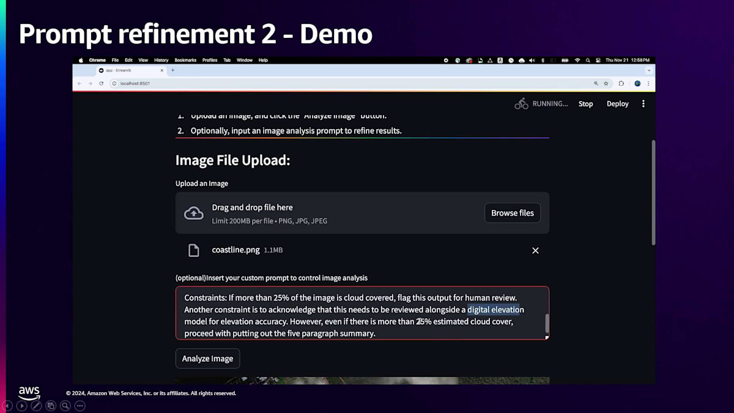
Task: Click the Wi-Fi icon in menu bar
Action: pyautogui.click(x=577, y=60)
